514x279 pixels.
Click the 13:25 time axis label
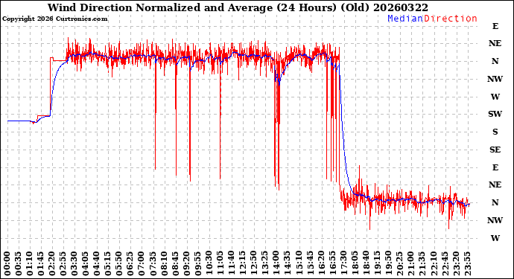coord(264,264)
